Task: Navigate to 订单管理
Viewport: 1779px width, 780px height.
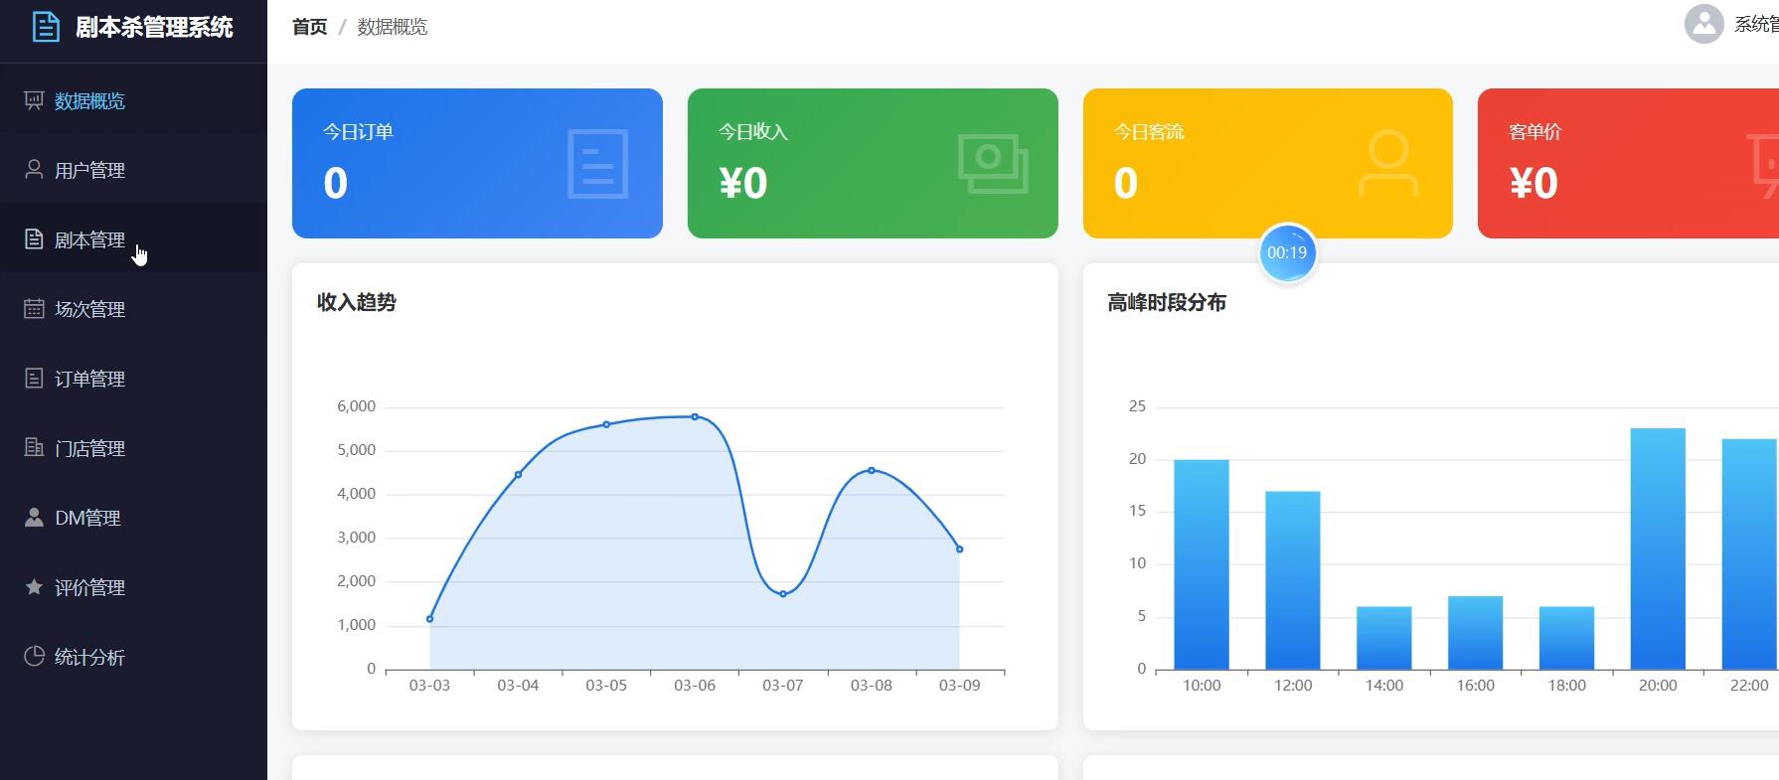Action: [x=133, y=379]
